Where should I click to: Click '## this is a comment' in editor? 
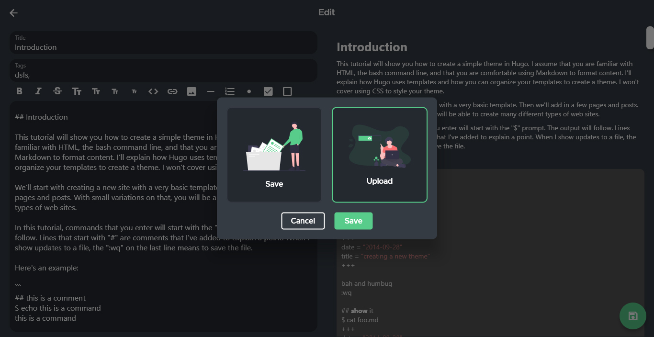50,298
